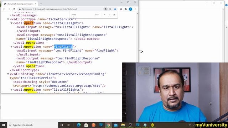Select the ilt.mulesoft-training.com browser tab

pos(20,4)
